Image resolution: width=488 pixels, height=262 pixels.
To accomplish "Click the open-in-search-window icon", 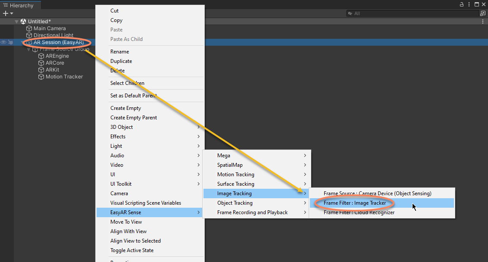I will (483, 14).
